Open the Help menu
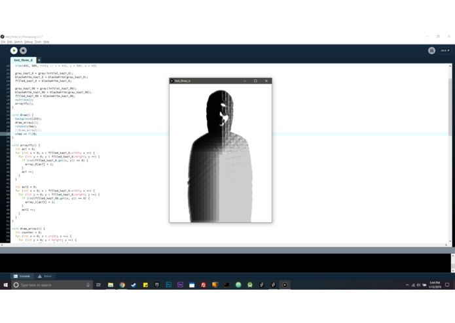455x323 pixels. [x=46, y=42]
